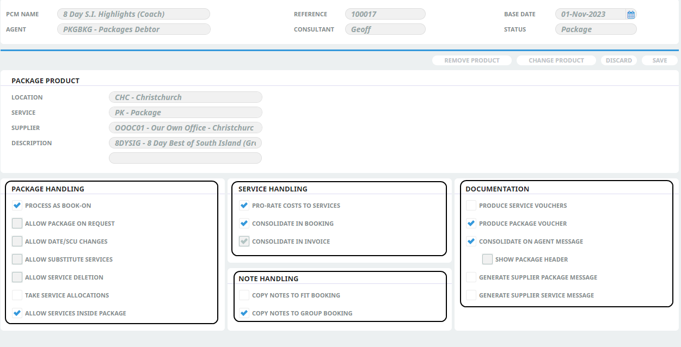Untick Allow Services Inside Package

[x=17, y=313]
